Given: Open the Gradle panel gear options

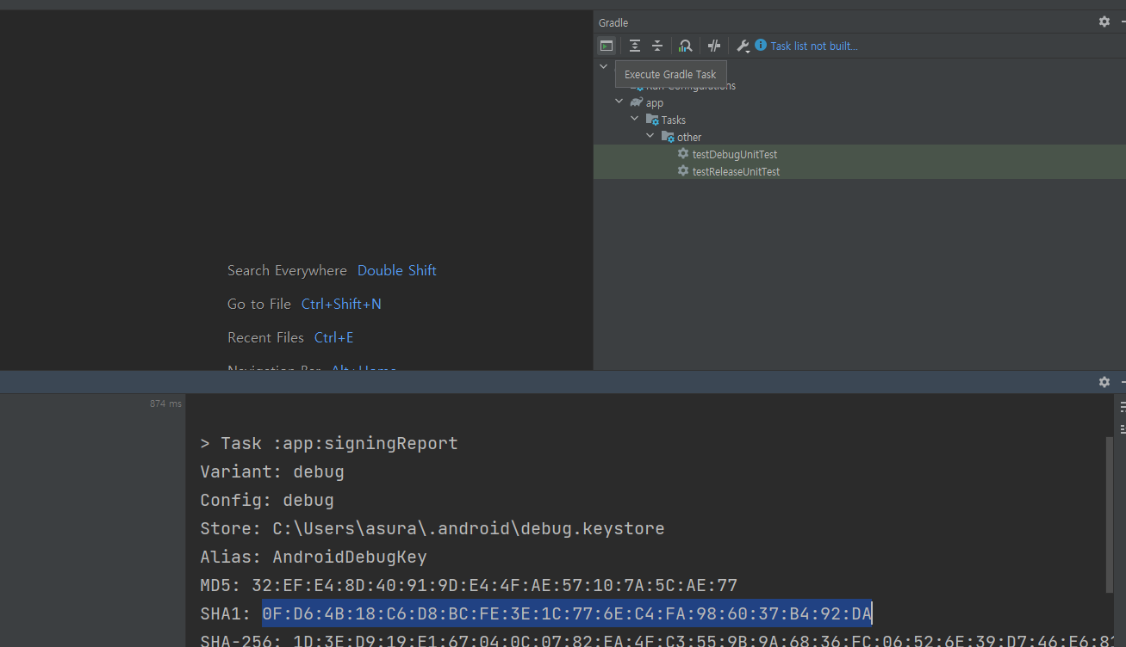Looking at the screenshot, I should pos(1104,22).
